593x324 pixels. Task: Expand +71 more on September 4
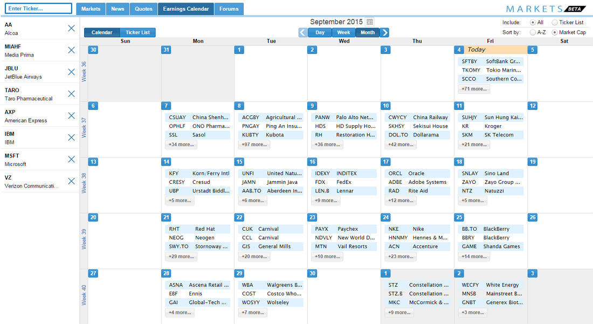(x=474, y=89)
